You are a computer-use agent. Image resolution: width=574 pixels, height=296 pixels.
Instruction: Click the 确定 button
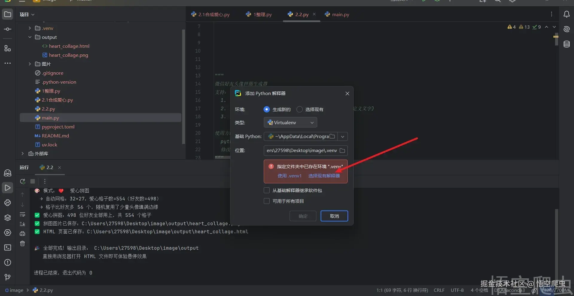coord(303,216)
